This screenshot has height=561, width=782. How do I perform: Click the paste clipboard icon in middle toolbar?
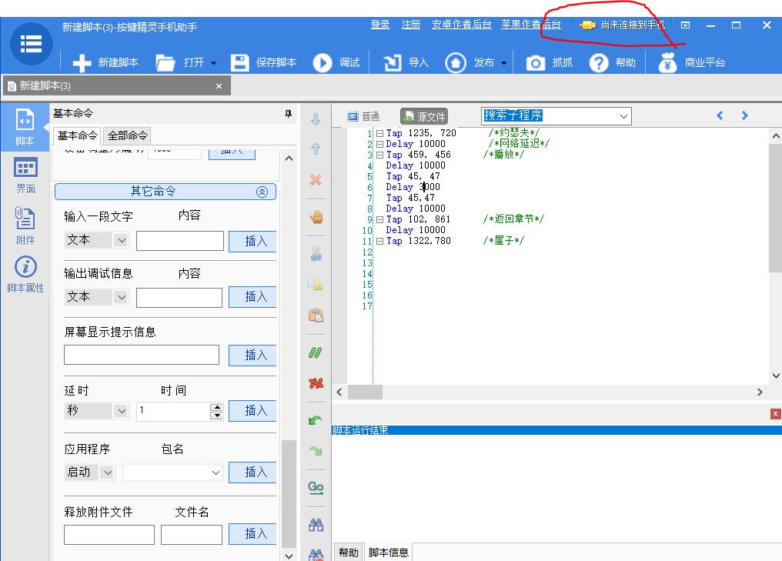coord(315,315)
